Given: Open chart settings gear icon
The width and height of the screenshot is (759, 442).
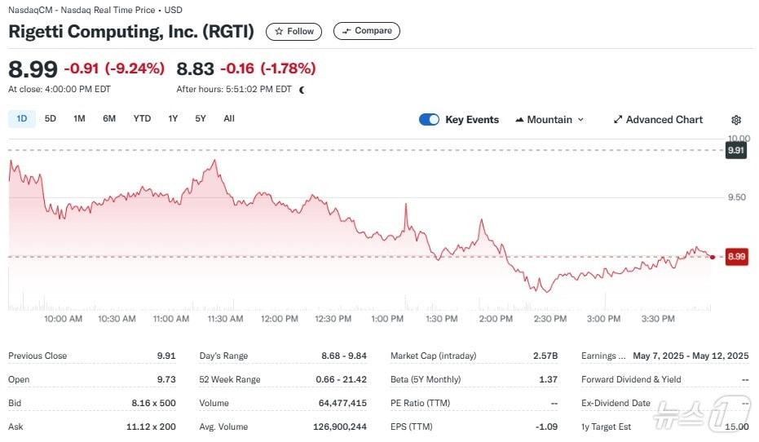Looking at the screenshot, I should [x=736, y=120].
